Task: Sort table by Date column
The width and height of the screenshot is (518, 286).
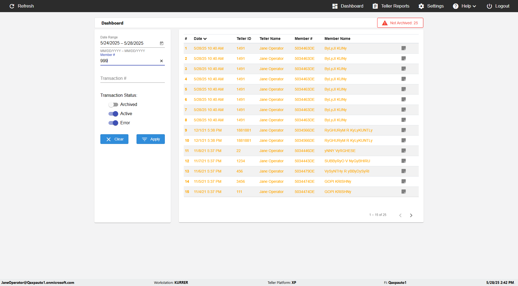Action: coord(200,39)
